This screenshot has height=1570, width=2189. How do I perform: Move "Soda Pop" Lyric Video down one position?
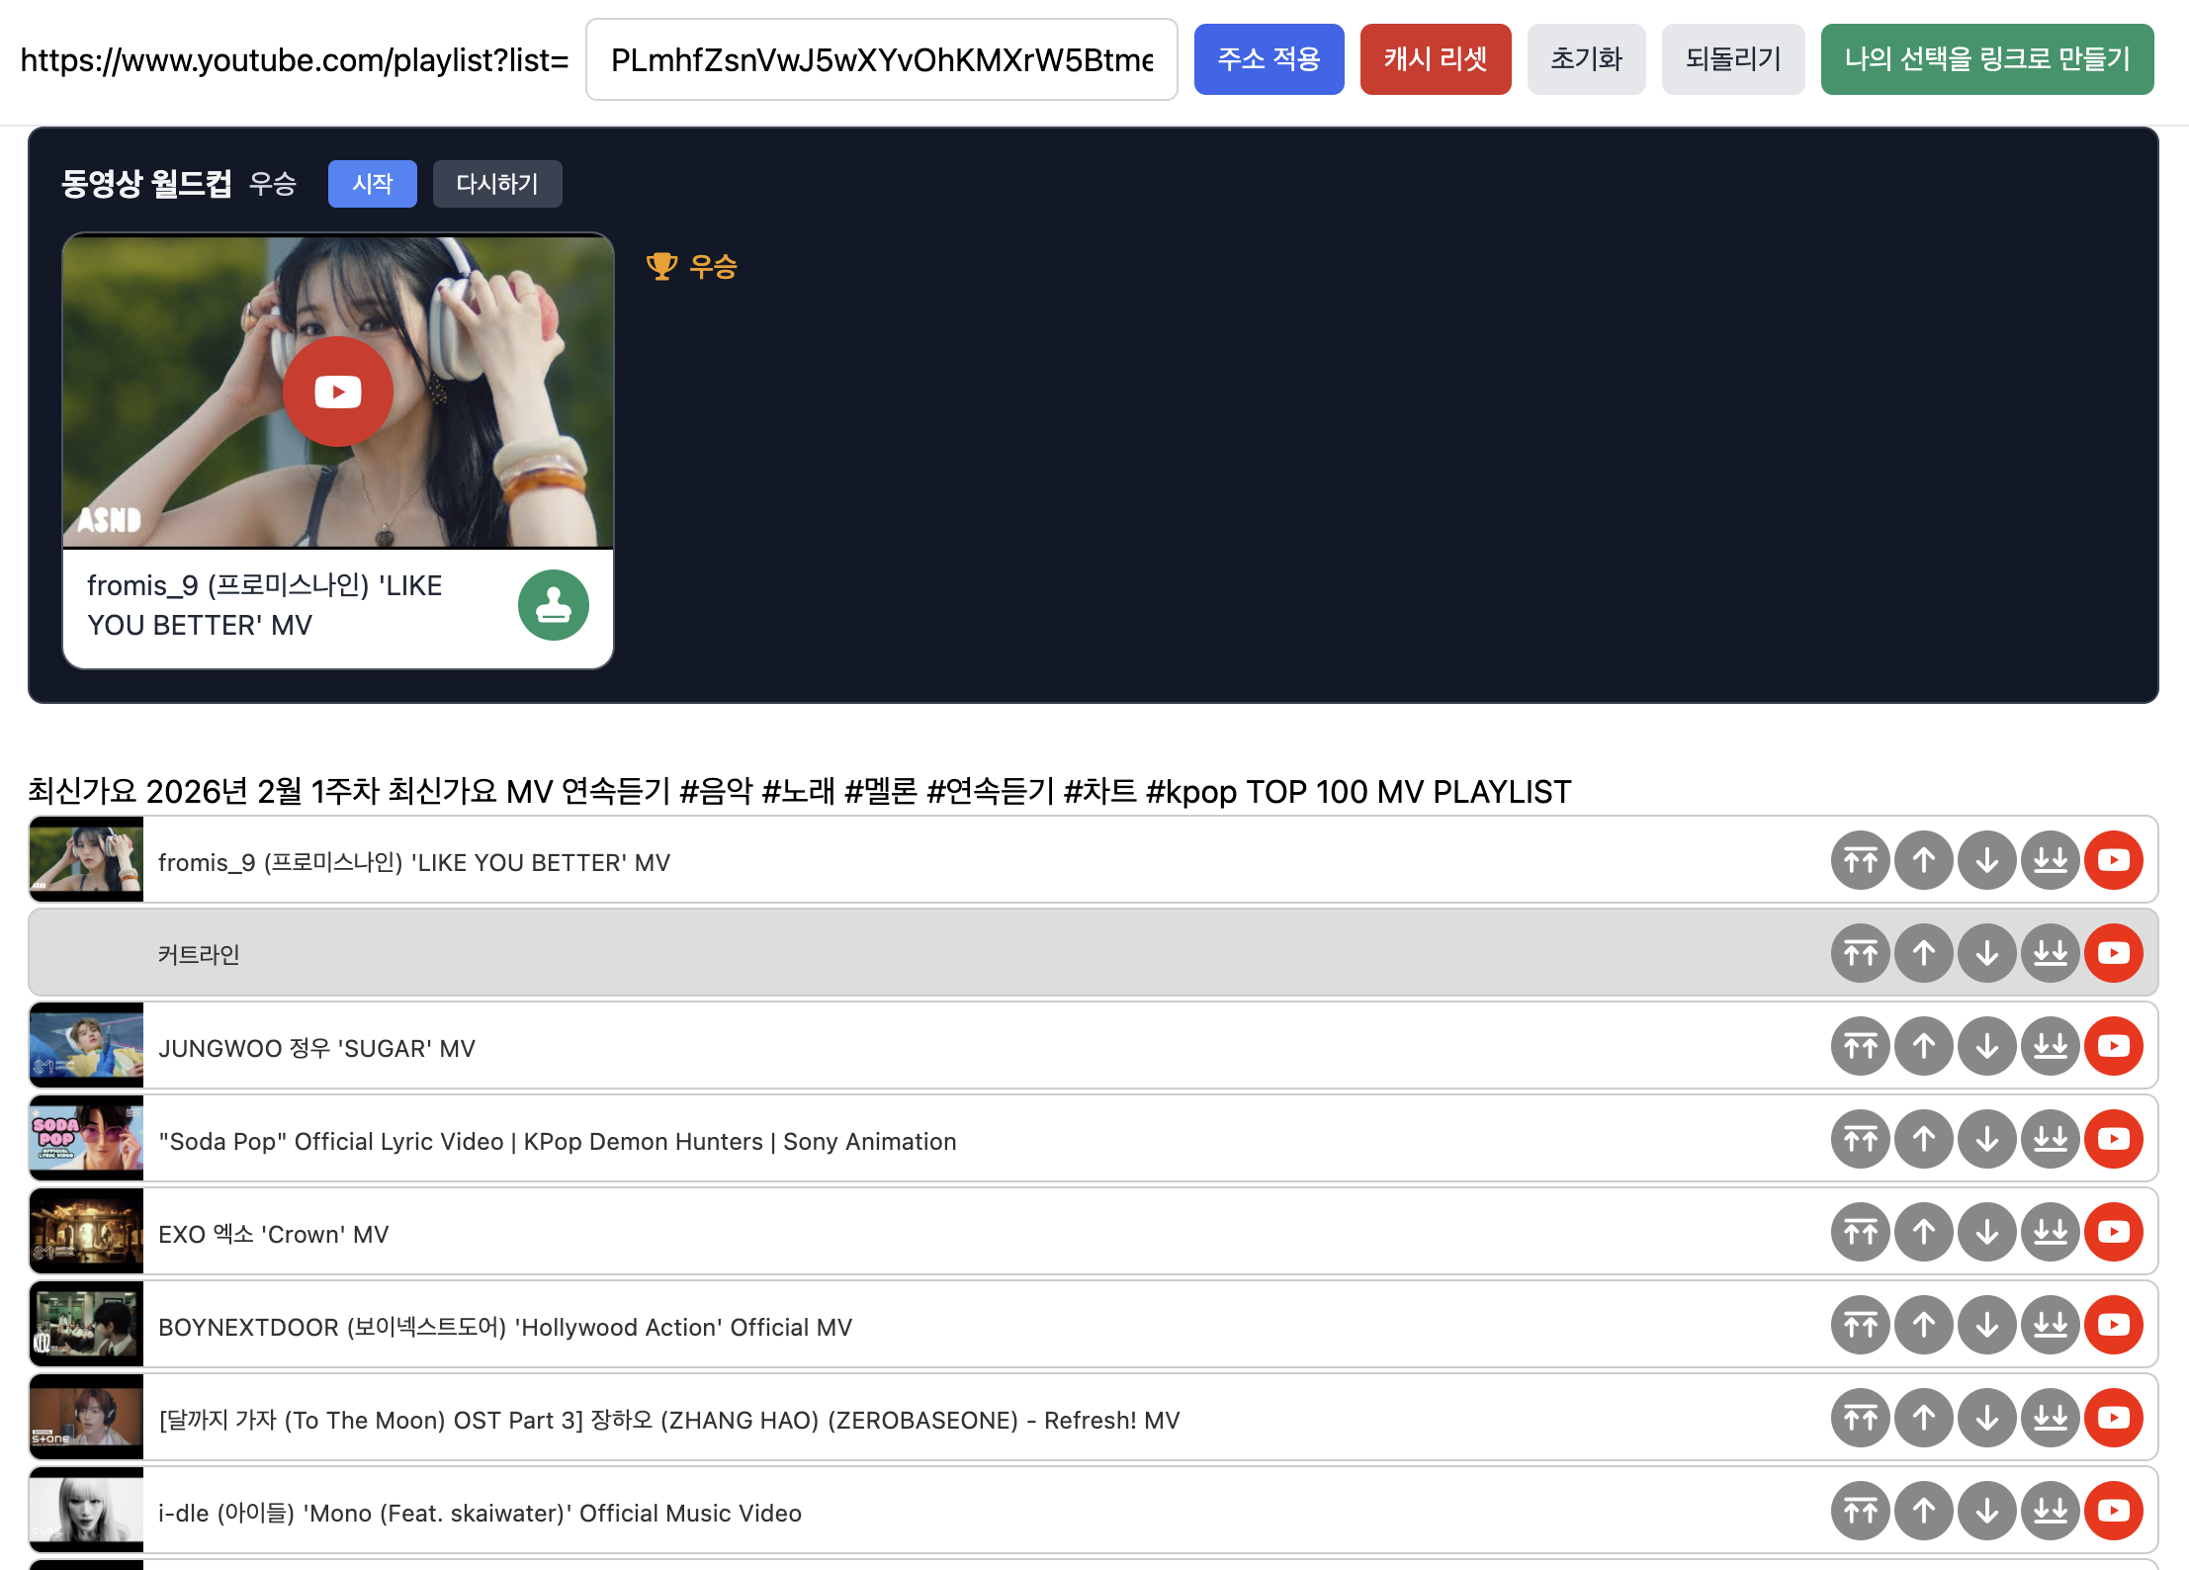pyautogui.click(x=1986, y=1139)
